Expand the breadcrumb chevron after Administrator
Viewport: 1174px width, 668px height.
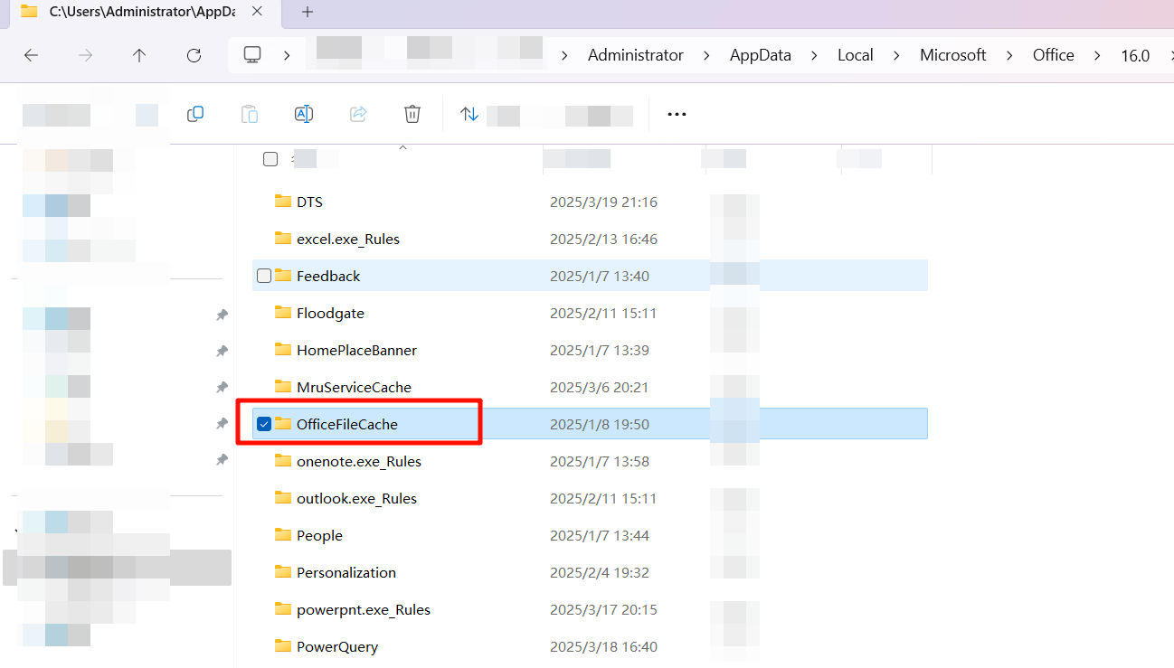point(705,55)
